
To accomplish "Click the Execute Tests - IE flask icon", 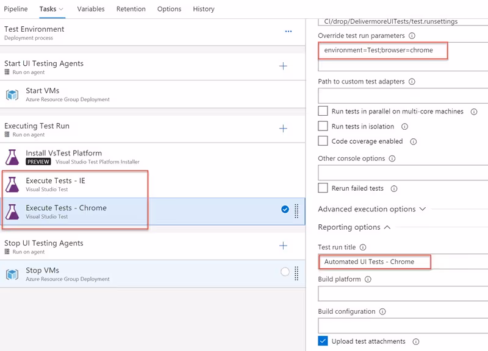I will pyautogui.click(x=12, y=185).
